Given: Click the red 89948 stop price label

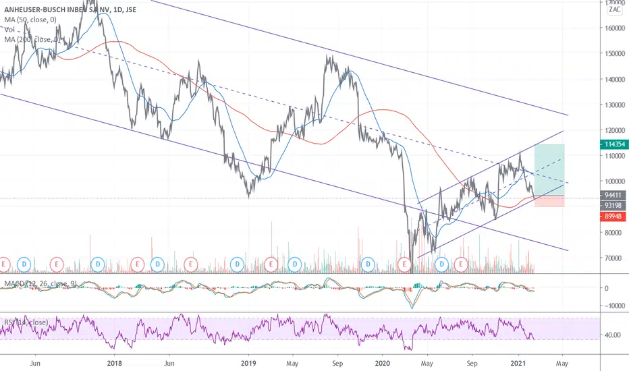Looking at the screenshot, I should pyautogui.click(x=613, y=216).
